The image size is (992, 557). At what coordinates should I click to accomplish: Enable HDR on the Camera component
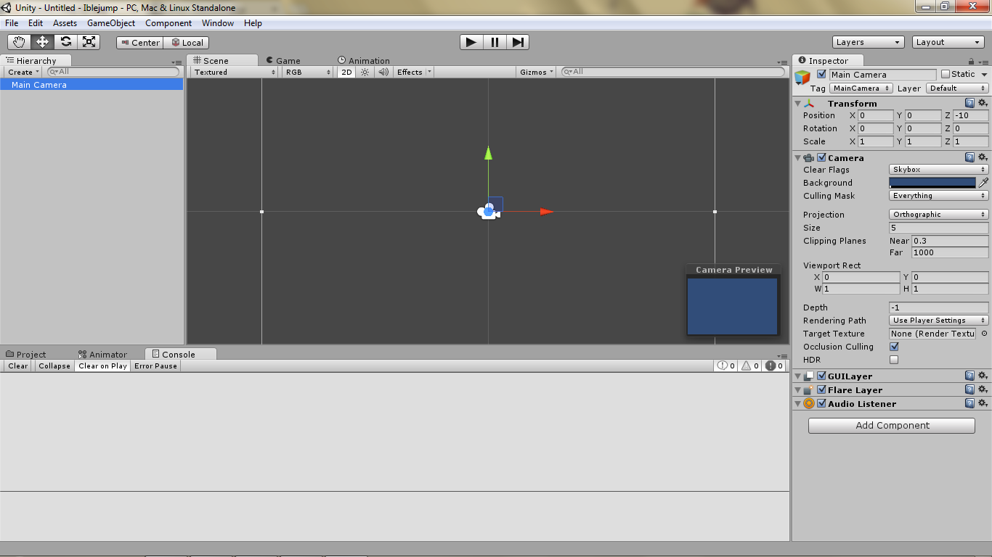(x=894, y=359)
